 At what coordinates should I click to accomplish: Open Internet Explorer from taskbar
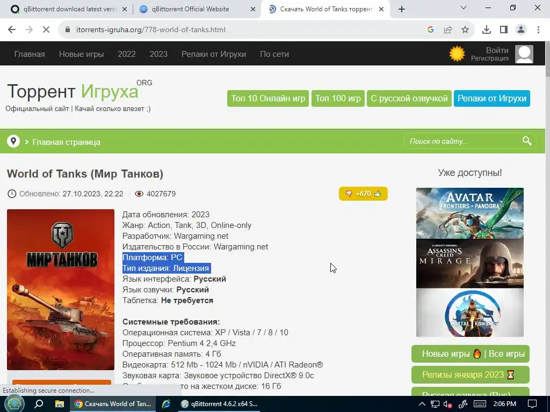[x=166, y=404]
